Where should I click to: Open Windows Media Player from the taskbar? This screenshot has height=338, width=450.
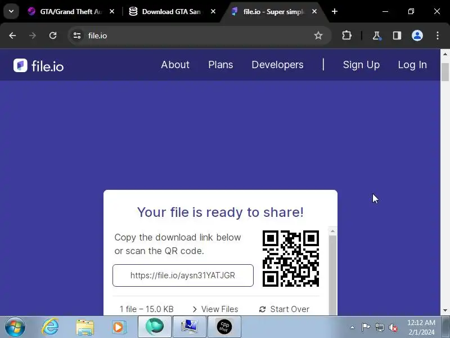119,327
